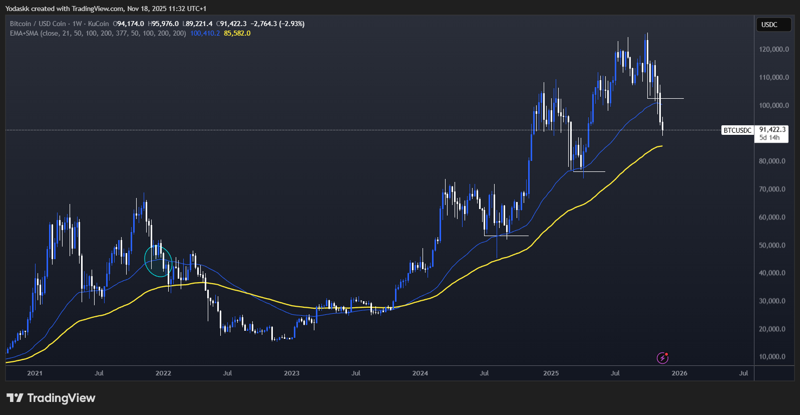The image size is (800, 415).
Task: Click the 120,000.0 level on price scale
Action: [773, 49]
